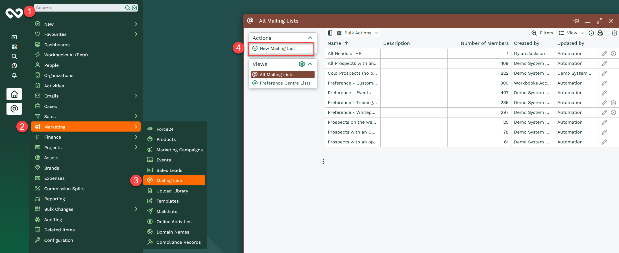619x253 pixels.
Task: Toggle the side panel icon beside Bulk Actions
Action: (330, 33)
